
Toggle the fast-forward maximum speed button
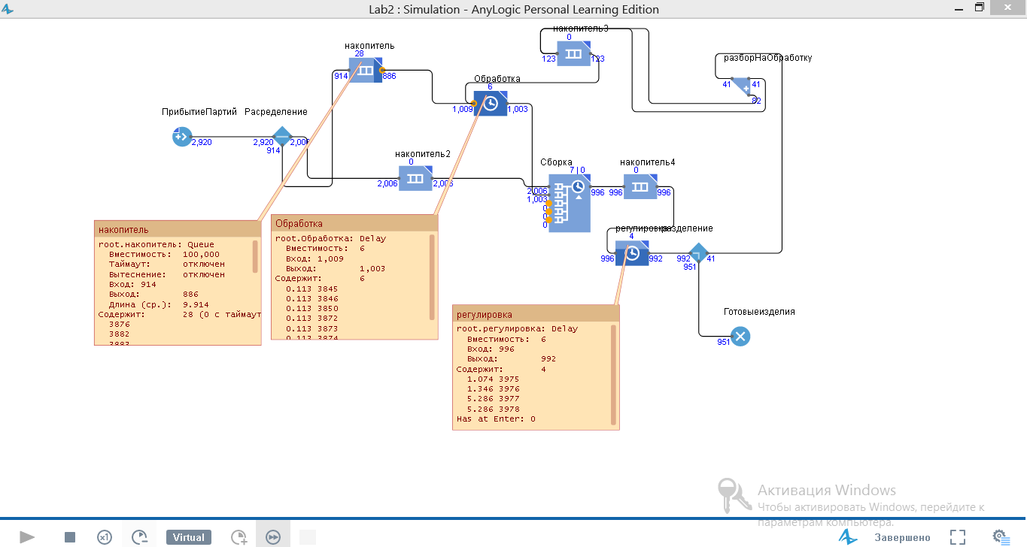(x=273, y=537)
